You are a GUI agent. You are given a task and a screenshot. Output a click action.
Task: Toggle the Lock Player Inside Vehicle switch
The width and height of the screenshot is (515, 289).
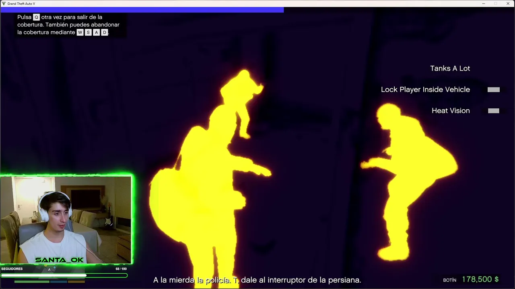tap(493, 90)
